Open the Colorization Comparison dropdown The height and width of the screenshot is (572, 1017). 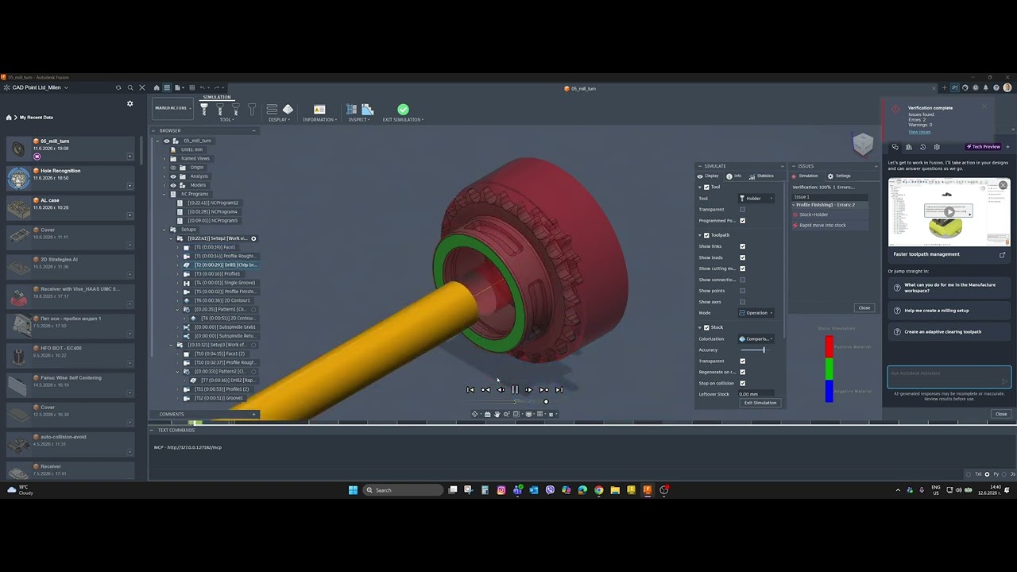pyautogui.click(x=756, y=339)
